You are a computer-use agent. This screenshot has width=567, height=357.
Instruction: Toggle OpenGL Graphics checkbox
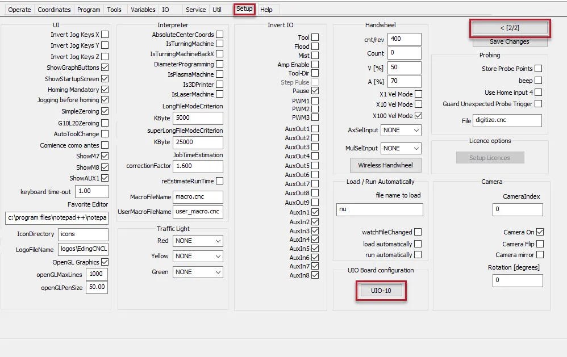105,262
